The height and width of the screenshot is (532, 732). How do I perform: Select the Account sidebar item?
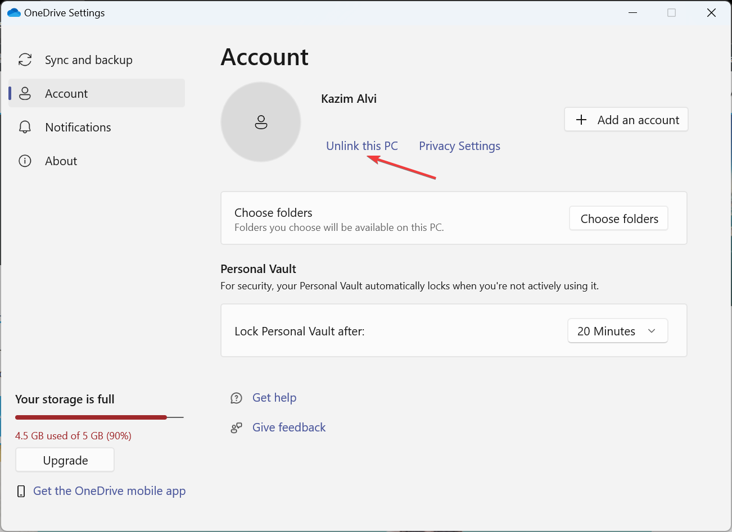(97, 93)
